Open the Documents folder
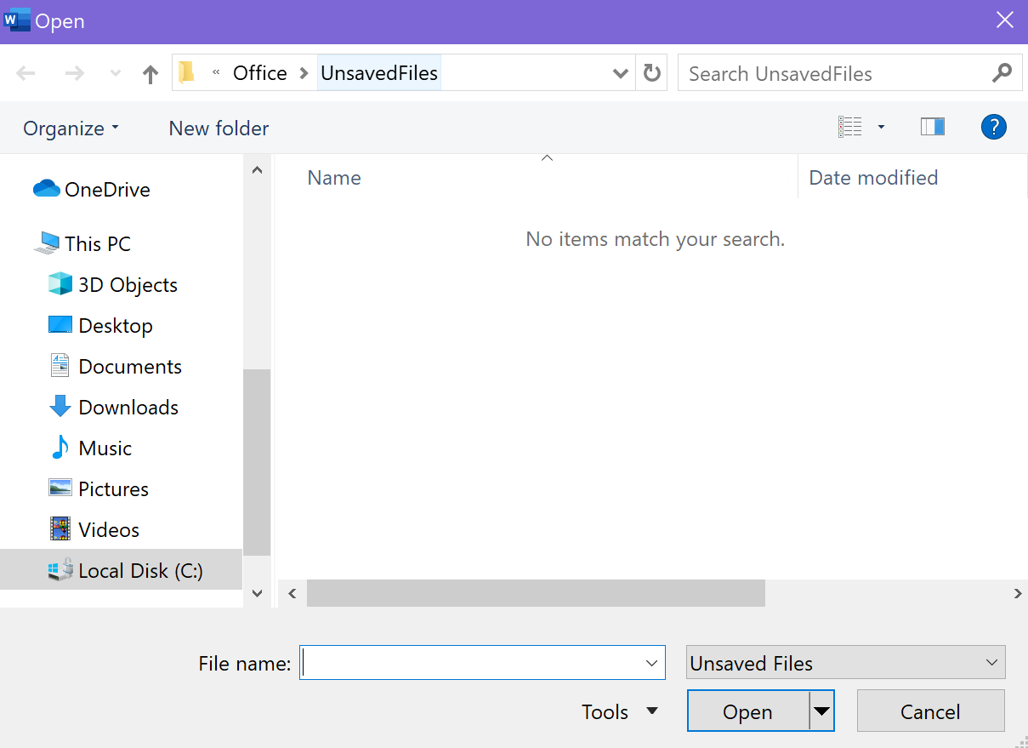Viewport: 1028px width, 748px height. pyautogui.click(x=116, y=367)
